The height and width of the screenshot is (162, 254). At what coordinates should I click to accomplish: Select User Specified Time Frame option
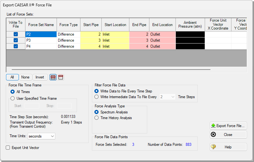point(12,98)
